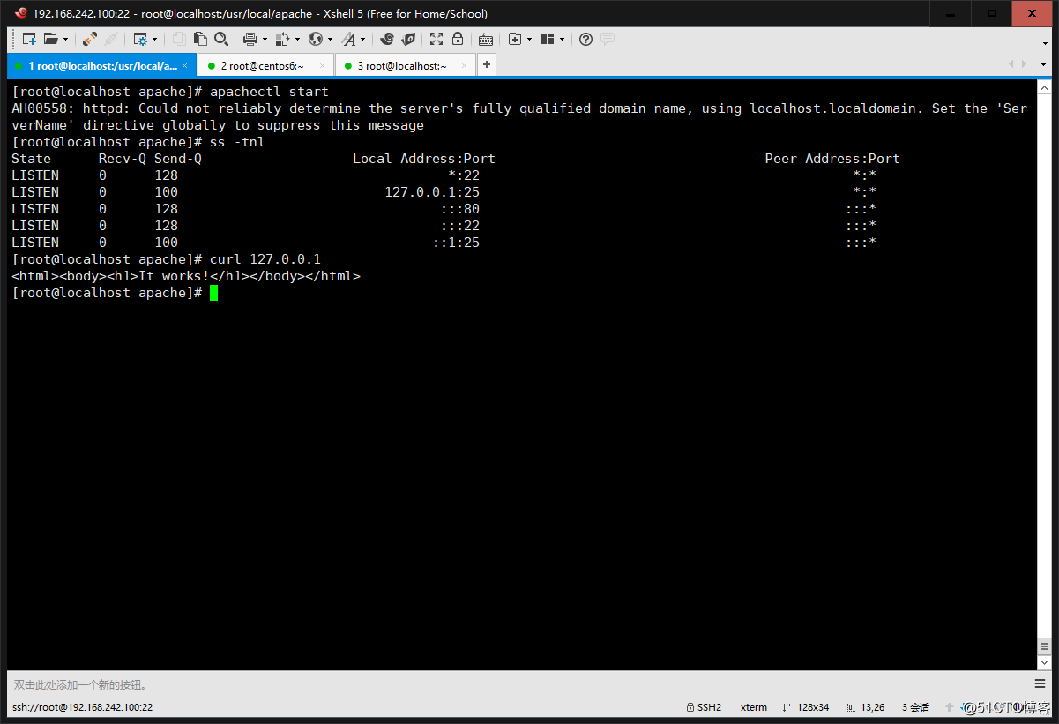The image size is (1059, 724).
Task: Switch to tab 2 root@centos6:~
Action: [265, 65]
